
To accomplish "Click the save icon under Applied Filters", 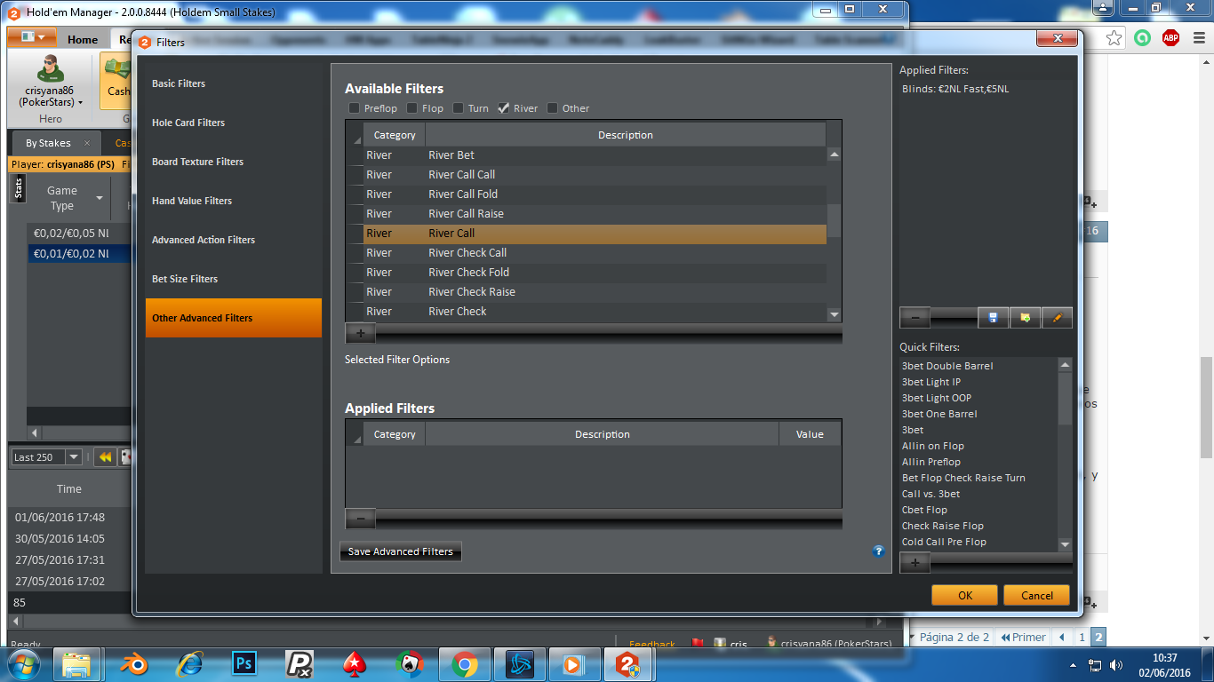I will click(993, 317).
